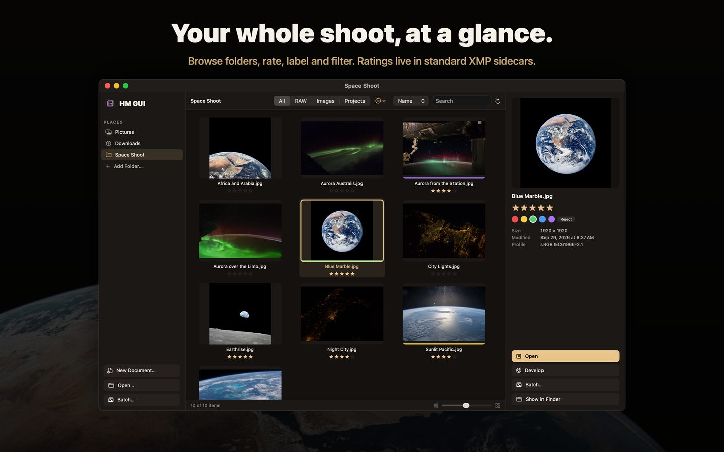Select the Earthrise.jpg thumbnail
The image size is (724, 452).
tap(240, 313)
